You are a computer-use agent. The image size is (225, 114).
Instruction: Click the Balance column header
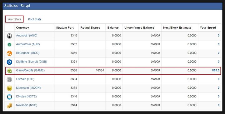[113, 27]
